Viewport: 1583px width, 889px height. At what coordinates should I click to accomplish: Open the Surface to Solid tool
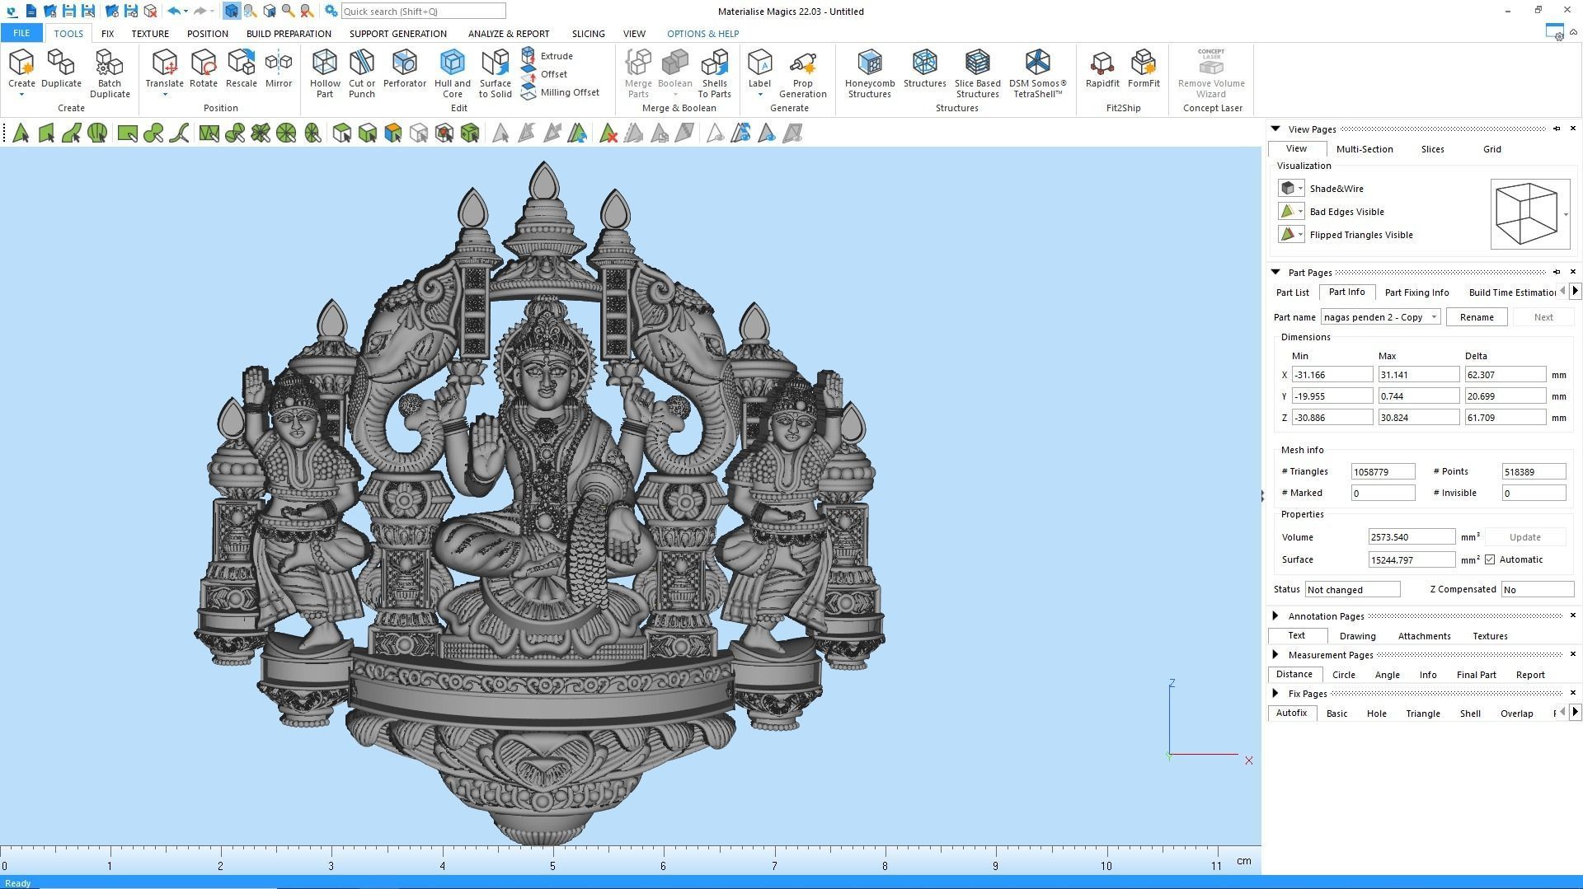tap(496, 74)
